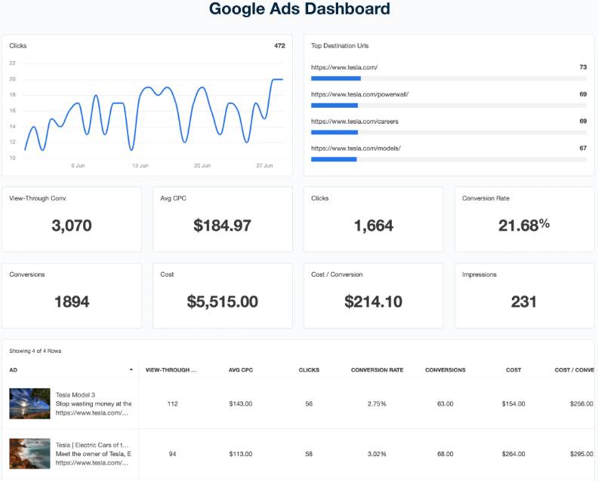598x481 pixels.
Task: Open the Cost $5,515.00 metric card
Action: [222, 296]
